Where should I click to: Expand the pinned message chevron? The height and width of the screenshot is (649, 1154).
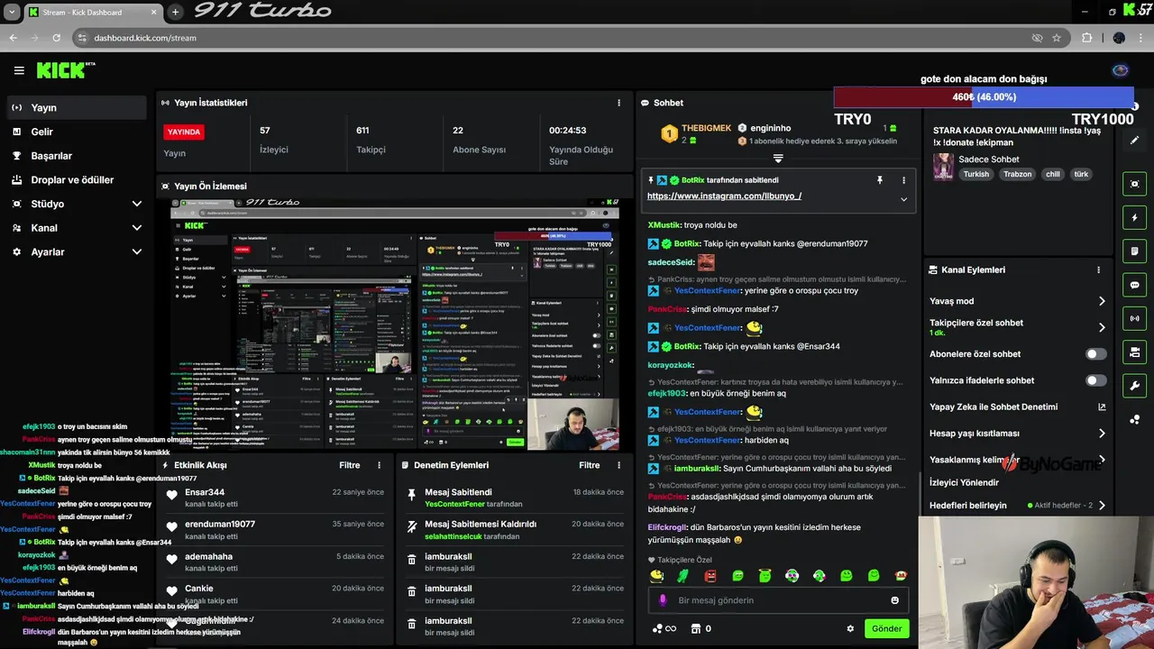(903, 199)
